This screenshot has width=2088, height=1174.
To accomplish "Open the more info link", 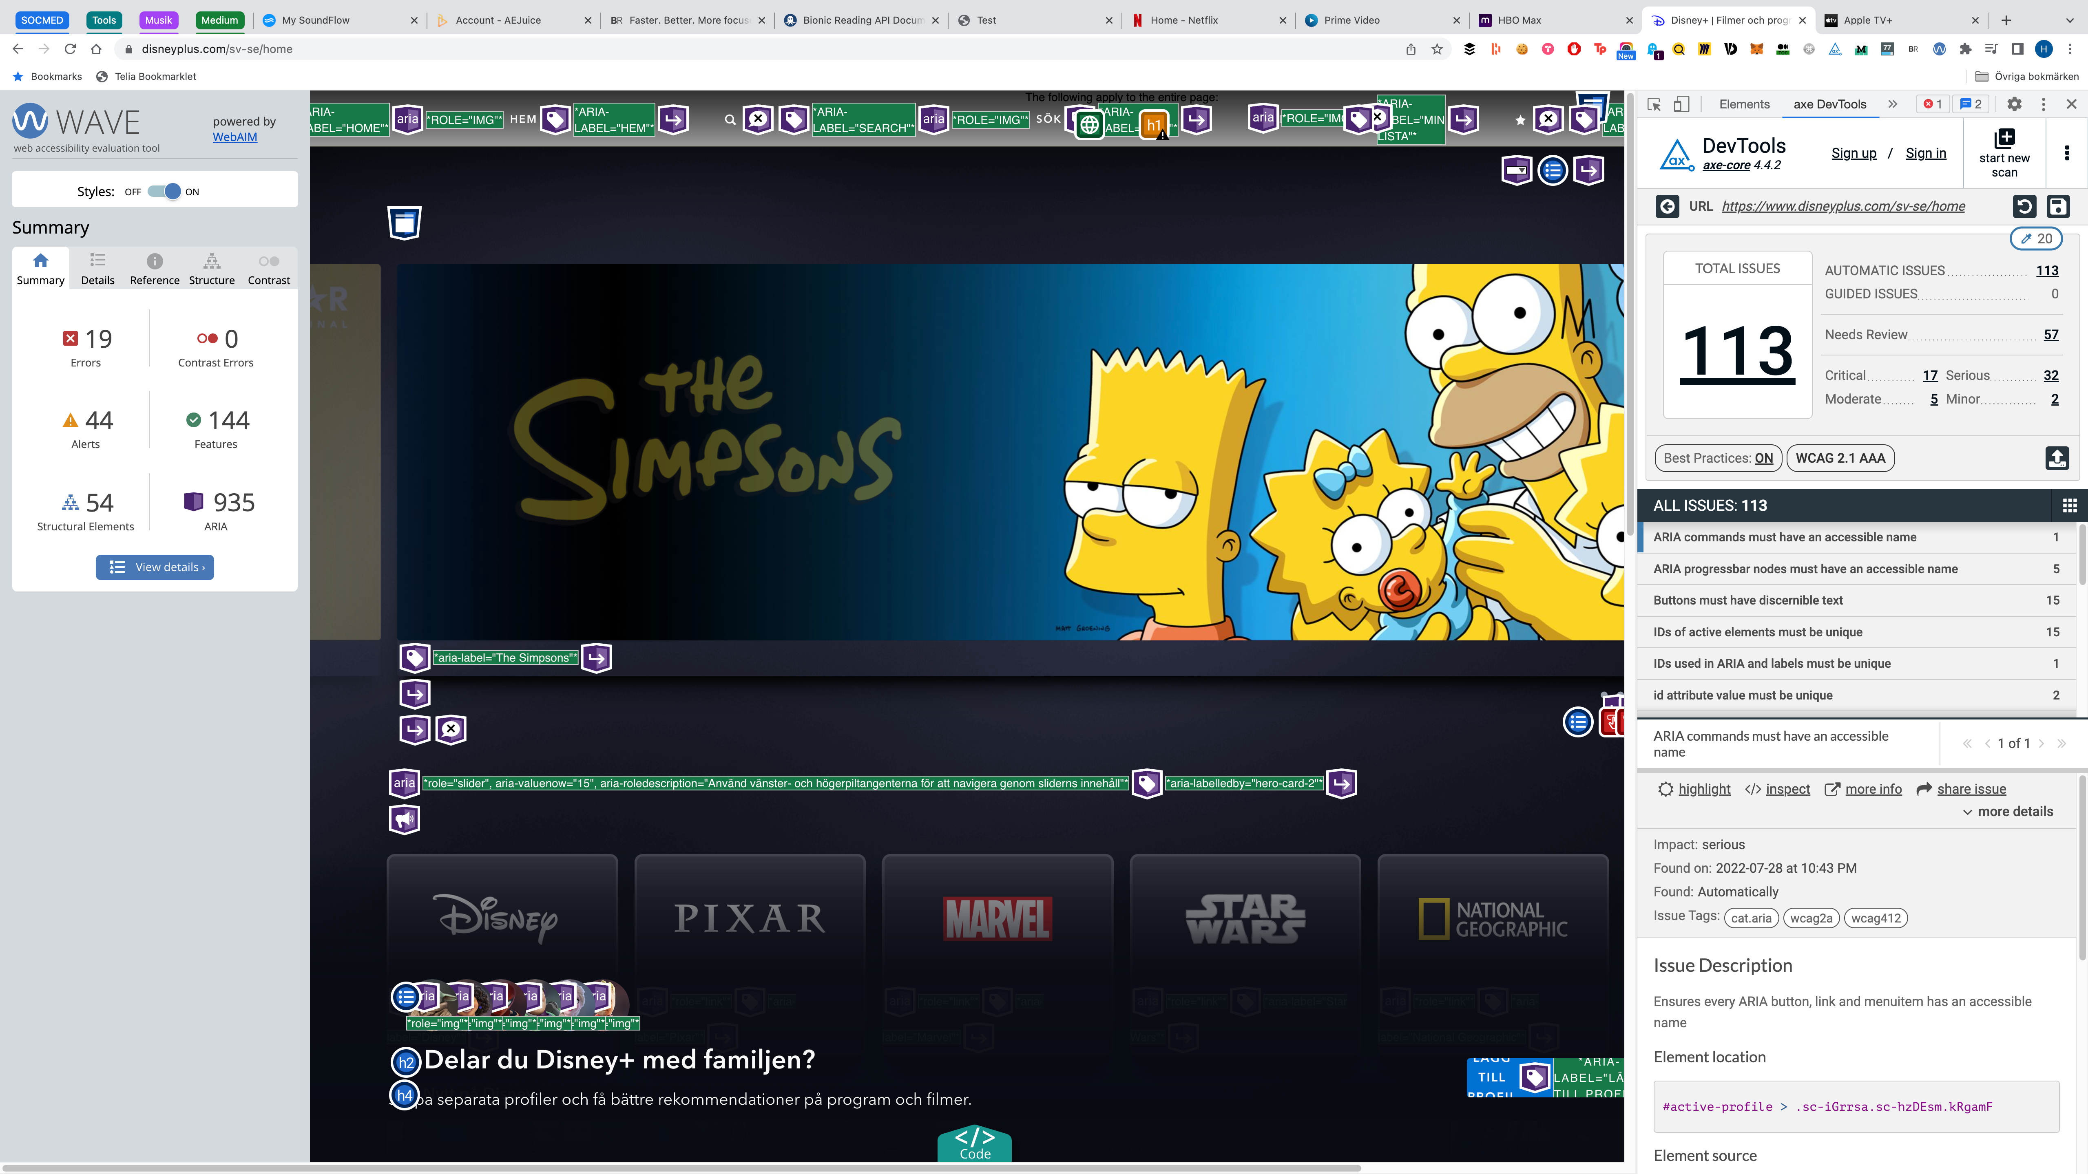I will (1862, 789).
